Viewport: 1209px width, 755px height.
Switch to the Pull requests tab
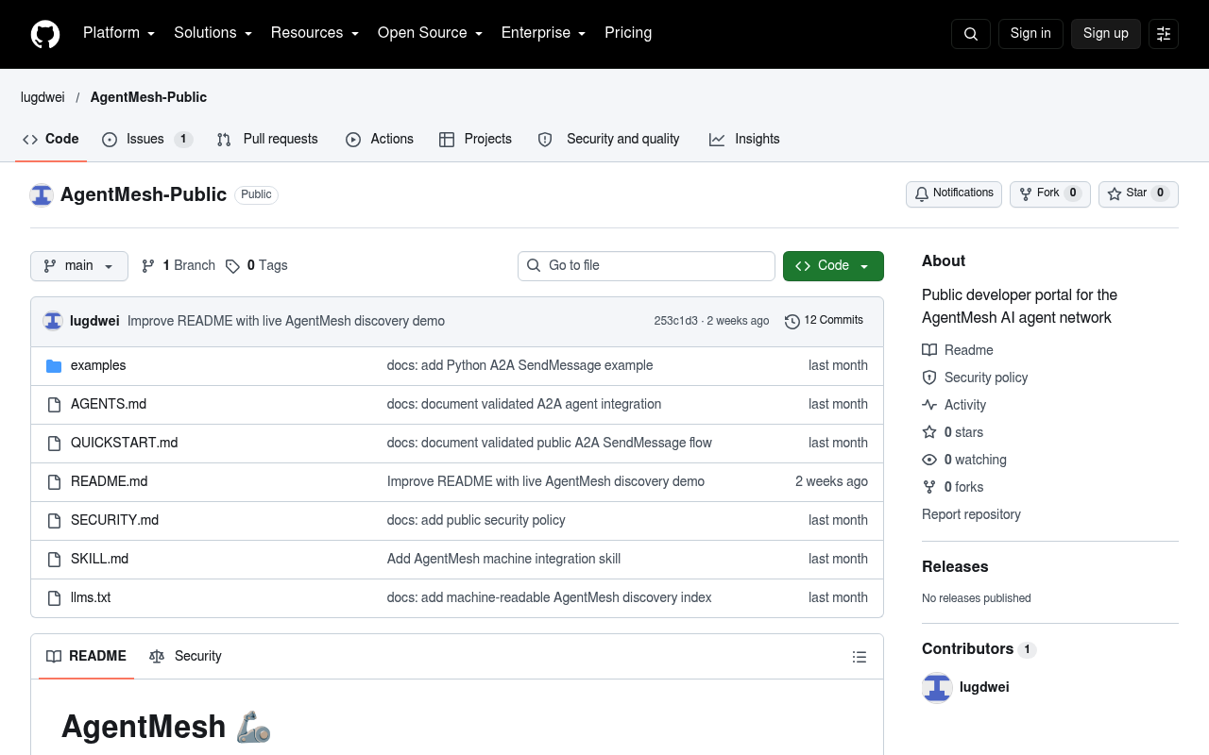pos(267,139)
